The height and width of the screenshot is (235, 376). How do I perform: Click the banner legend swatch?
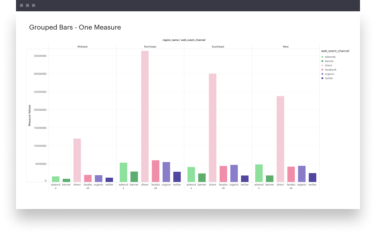323,61
